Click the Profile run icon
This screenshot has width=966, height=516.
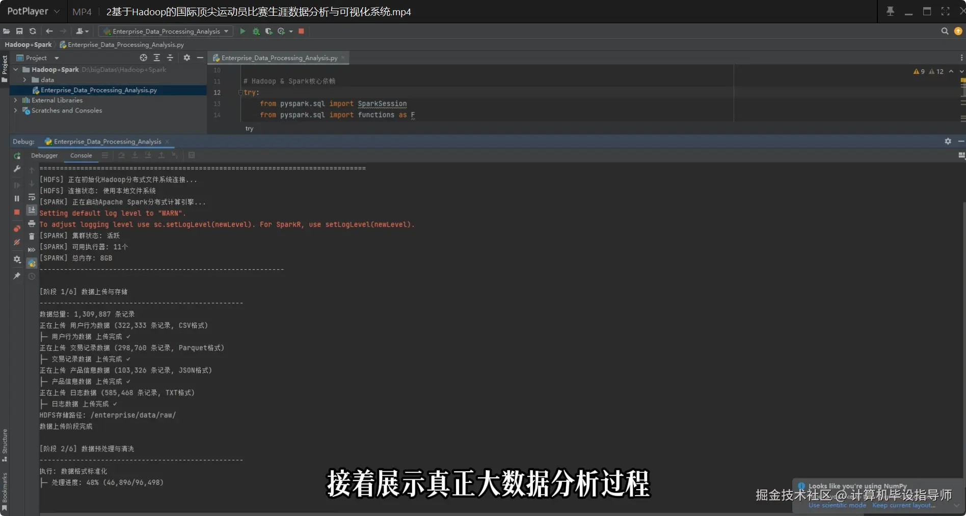pyautogui.click(x=281, y=31)
